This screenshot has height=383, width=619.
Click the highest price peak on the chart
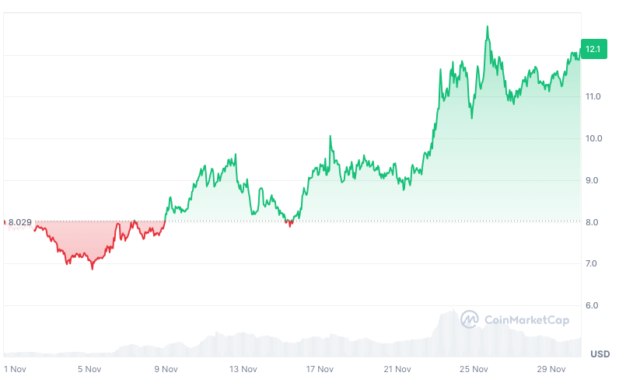[x=488, y=26]
